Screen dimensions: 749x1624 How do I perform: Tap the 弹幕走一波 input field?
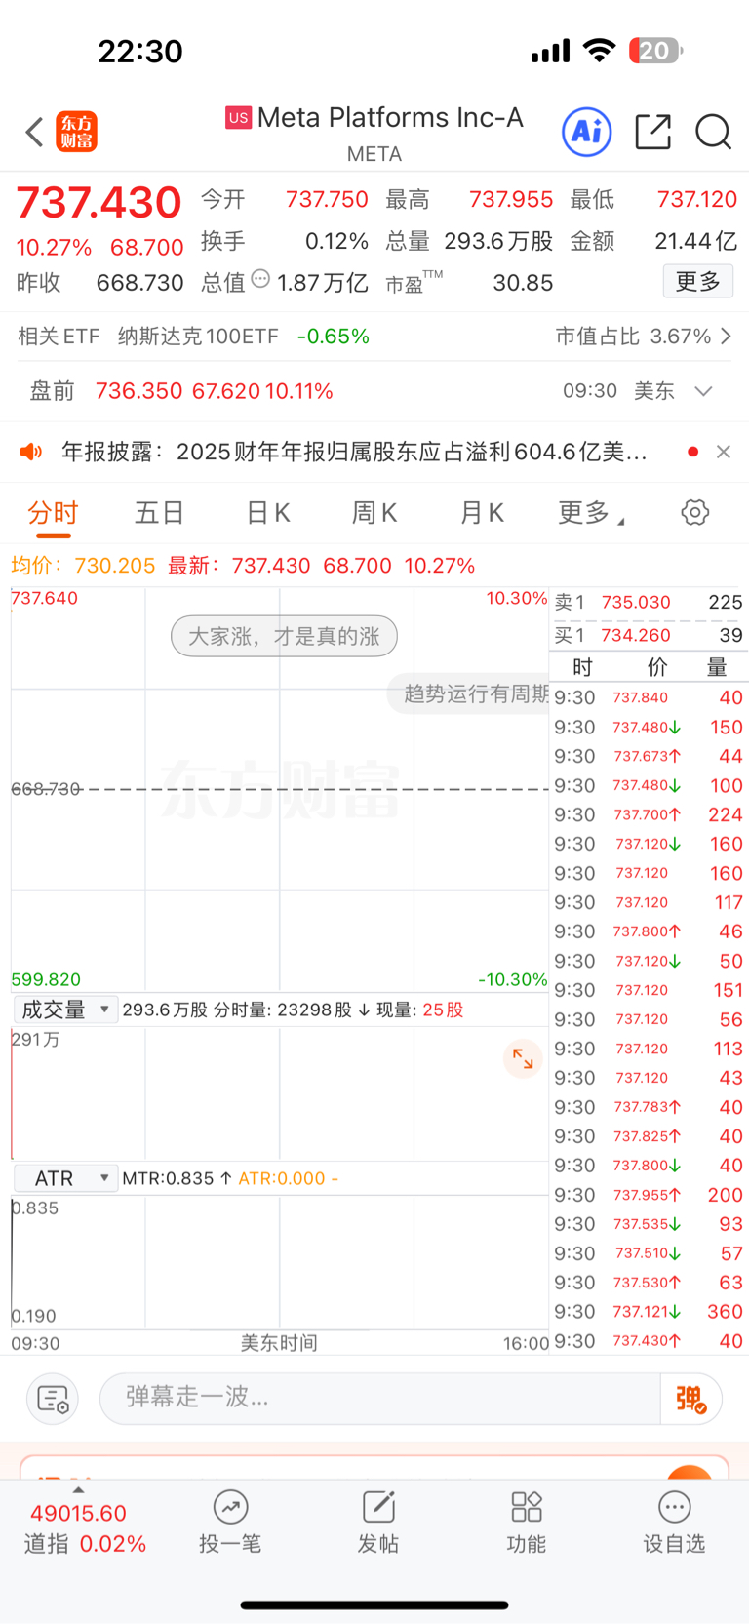pyautogui.click(x=380, y=1399)
